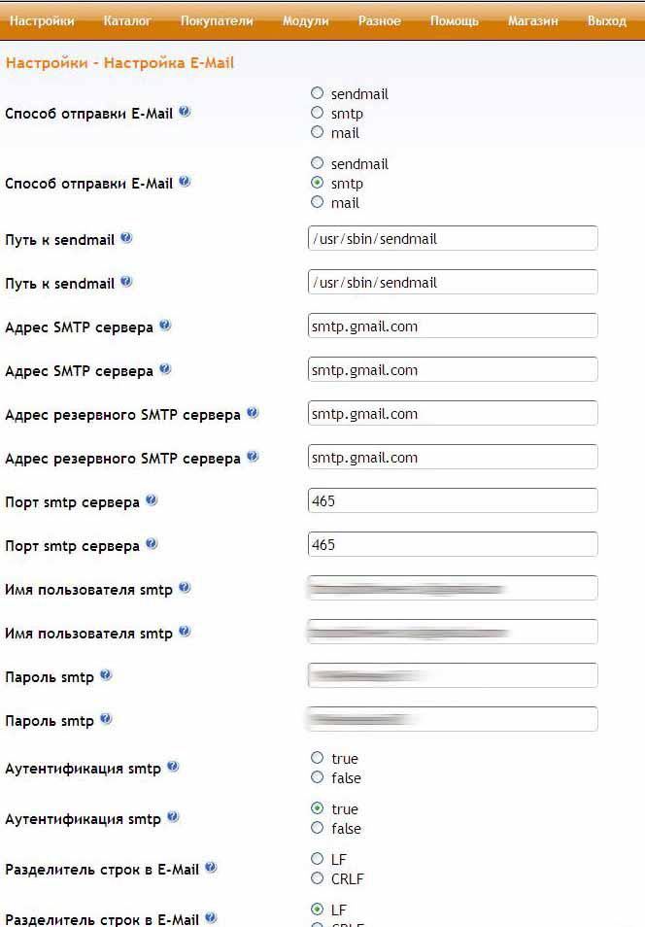The image size is (645, 927).
Task: Open help for the lower 'Адрес резервного SMTP сервера' label
Action: click(x=253, y=457)
